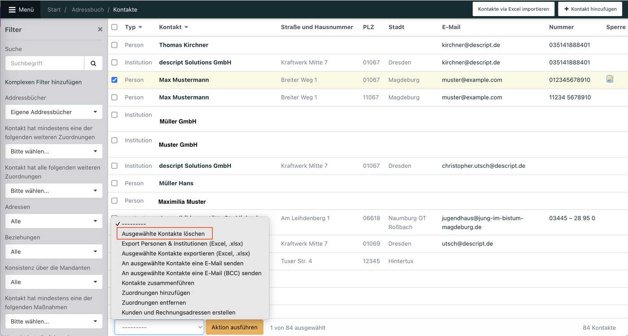Click the number 11234 5678910
This screenshot has height=336, width=628.
coord(570,97)
